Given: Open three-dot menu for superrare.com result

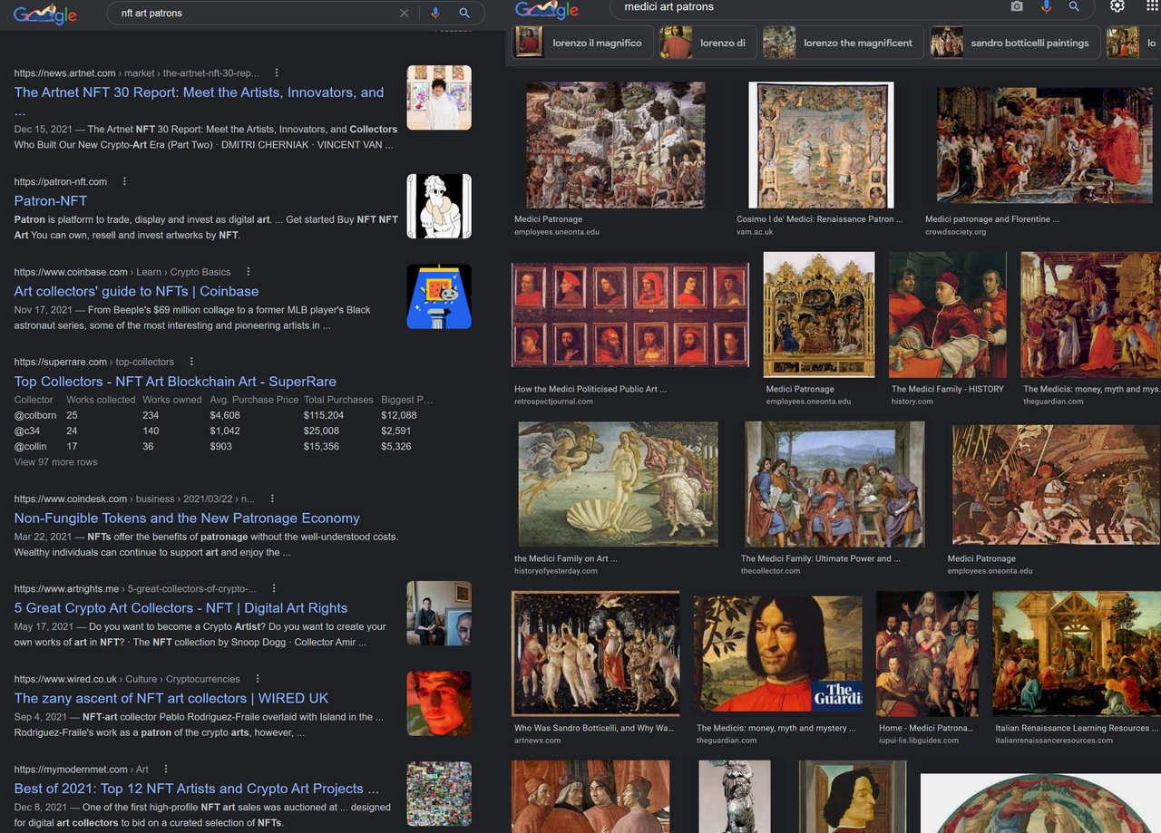Looking at the screenshot, I should click(x=191, y=362).
